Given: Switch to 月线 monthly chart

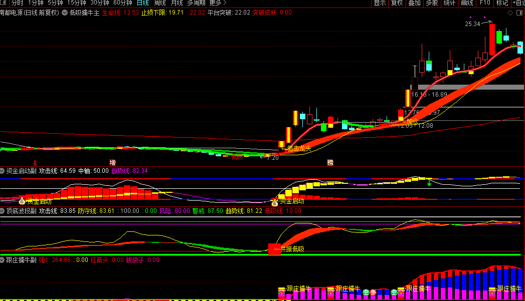Looking at the screenshot, I should tap(177, 3).
